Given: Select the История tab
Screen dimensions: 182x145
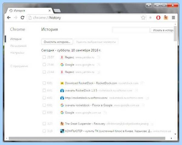Looking at the screenshot, I should click(29, 11).
